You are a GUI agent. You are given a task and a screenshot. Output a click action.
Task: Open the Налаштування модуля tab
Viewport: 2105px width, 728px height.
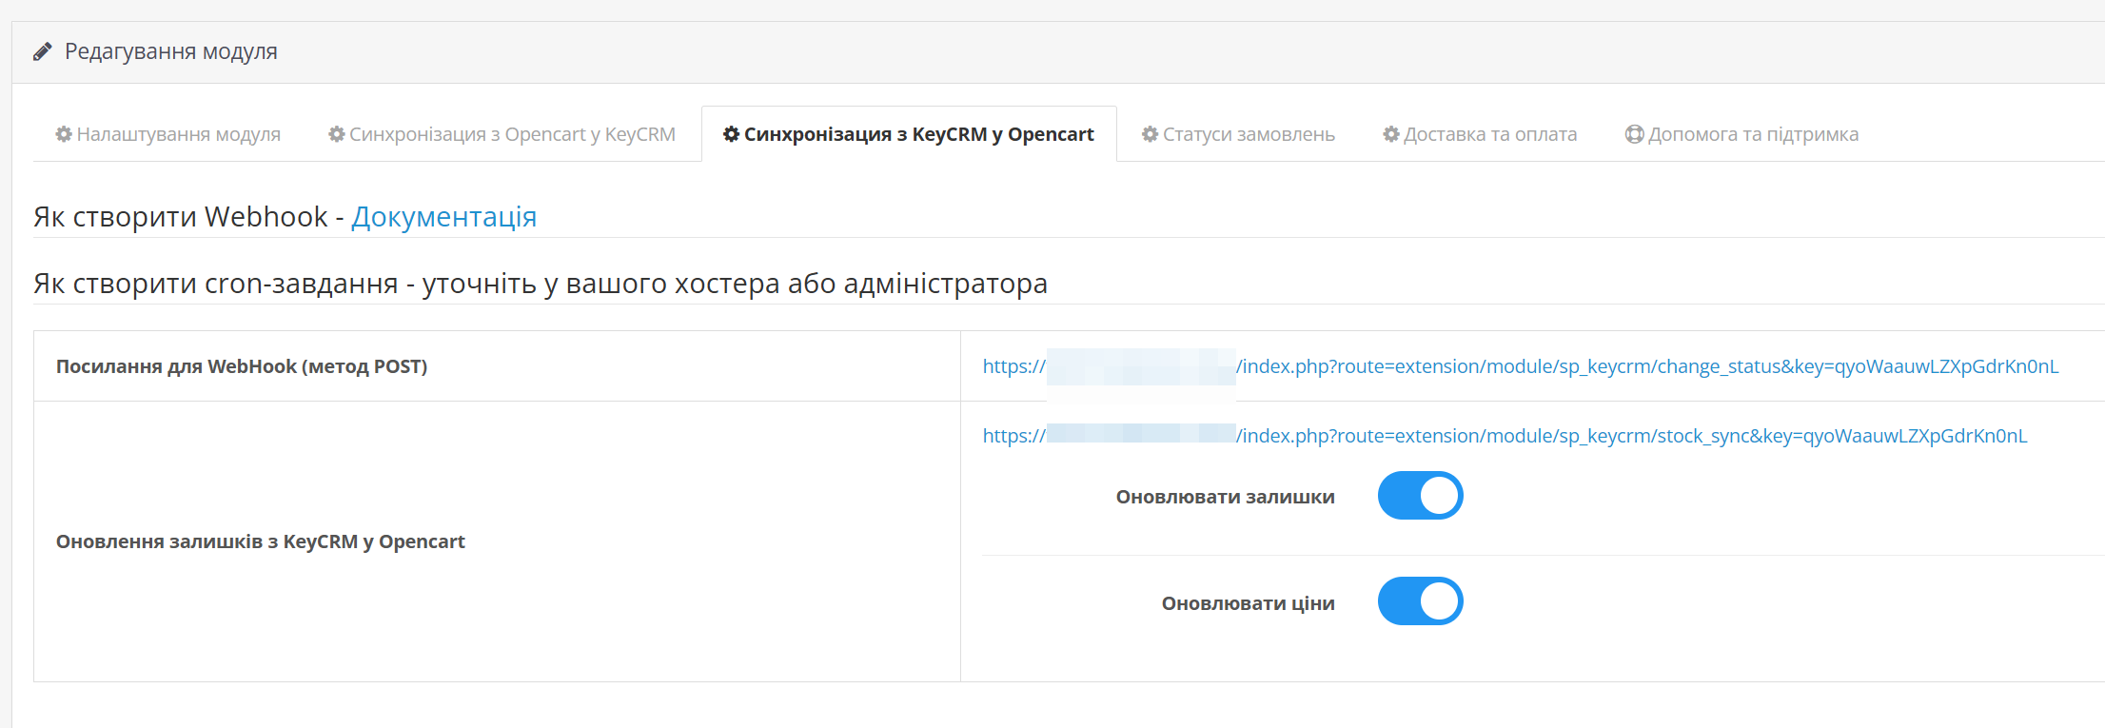(168, 134)
